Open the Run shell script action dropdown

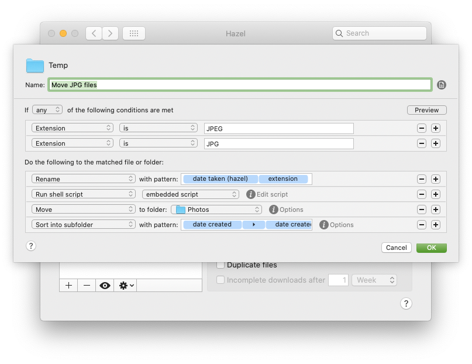pyautogui.click(x=84, y=194)
